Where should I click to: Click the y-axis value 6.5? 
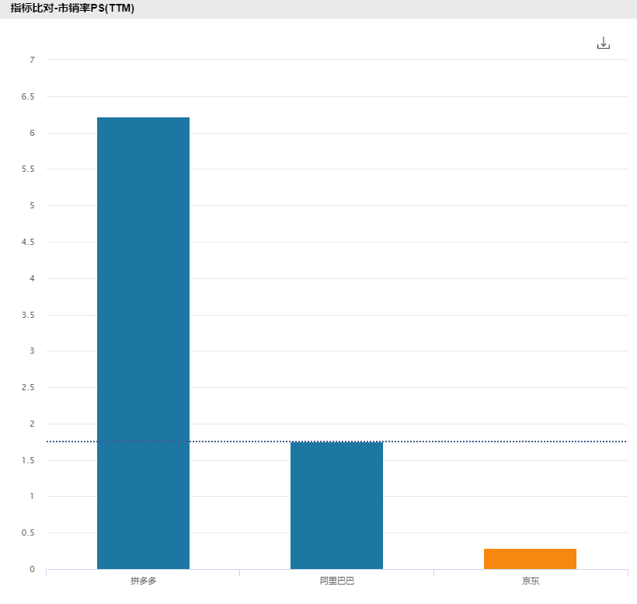28,96
